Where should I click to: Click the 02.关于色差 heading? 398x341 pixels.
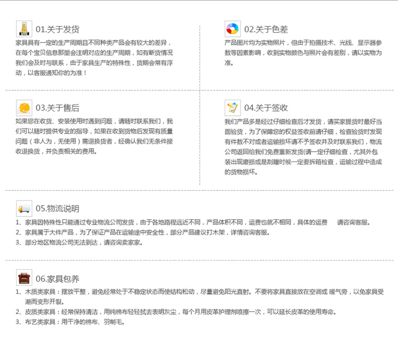coord(266,29)
